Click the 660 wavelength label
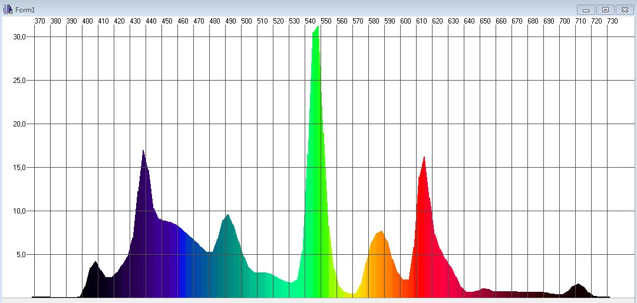 501,21
